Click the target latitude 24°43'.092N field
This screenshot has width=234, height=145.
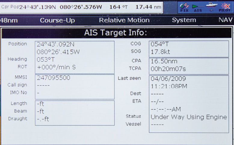pyautogui.click(x=56, y=45)
